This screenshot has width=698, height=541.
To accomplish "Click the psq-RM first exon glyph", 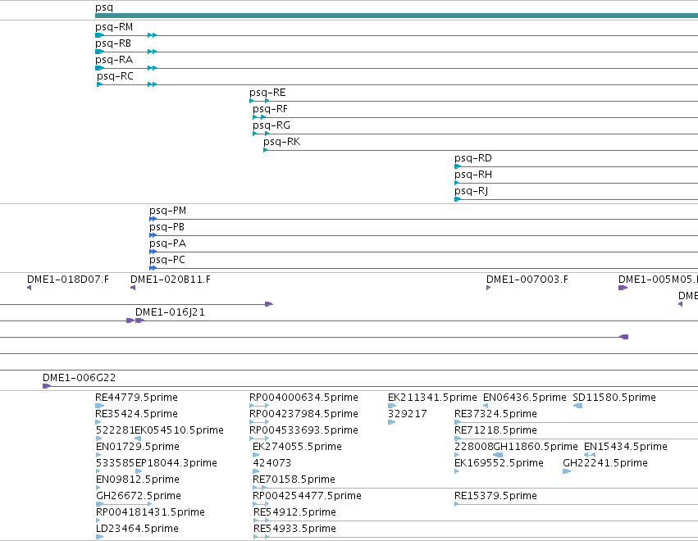I will [x=100, y=35].
